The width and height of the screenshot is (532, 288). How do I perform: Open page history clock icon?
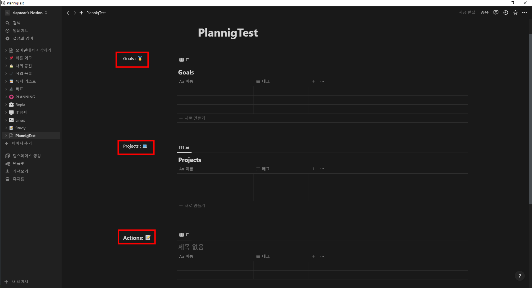506,12
